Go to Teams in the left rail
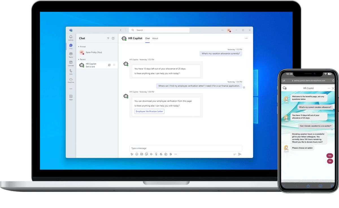The image size is (339, 208). 71,55
